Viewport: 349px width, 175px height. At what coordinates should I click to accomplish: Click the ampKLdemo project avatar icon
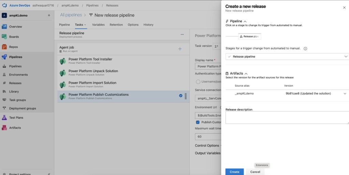pyautogui.click(x=4, y=16)
